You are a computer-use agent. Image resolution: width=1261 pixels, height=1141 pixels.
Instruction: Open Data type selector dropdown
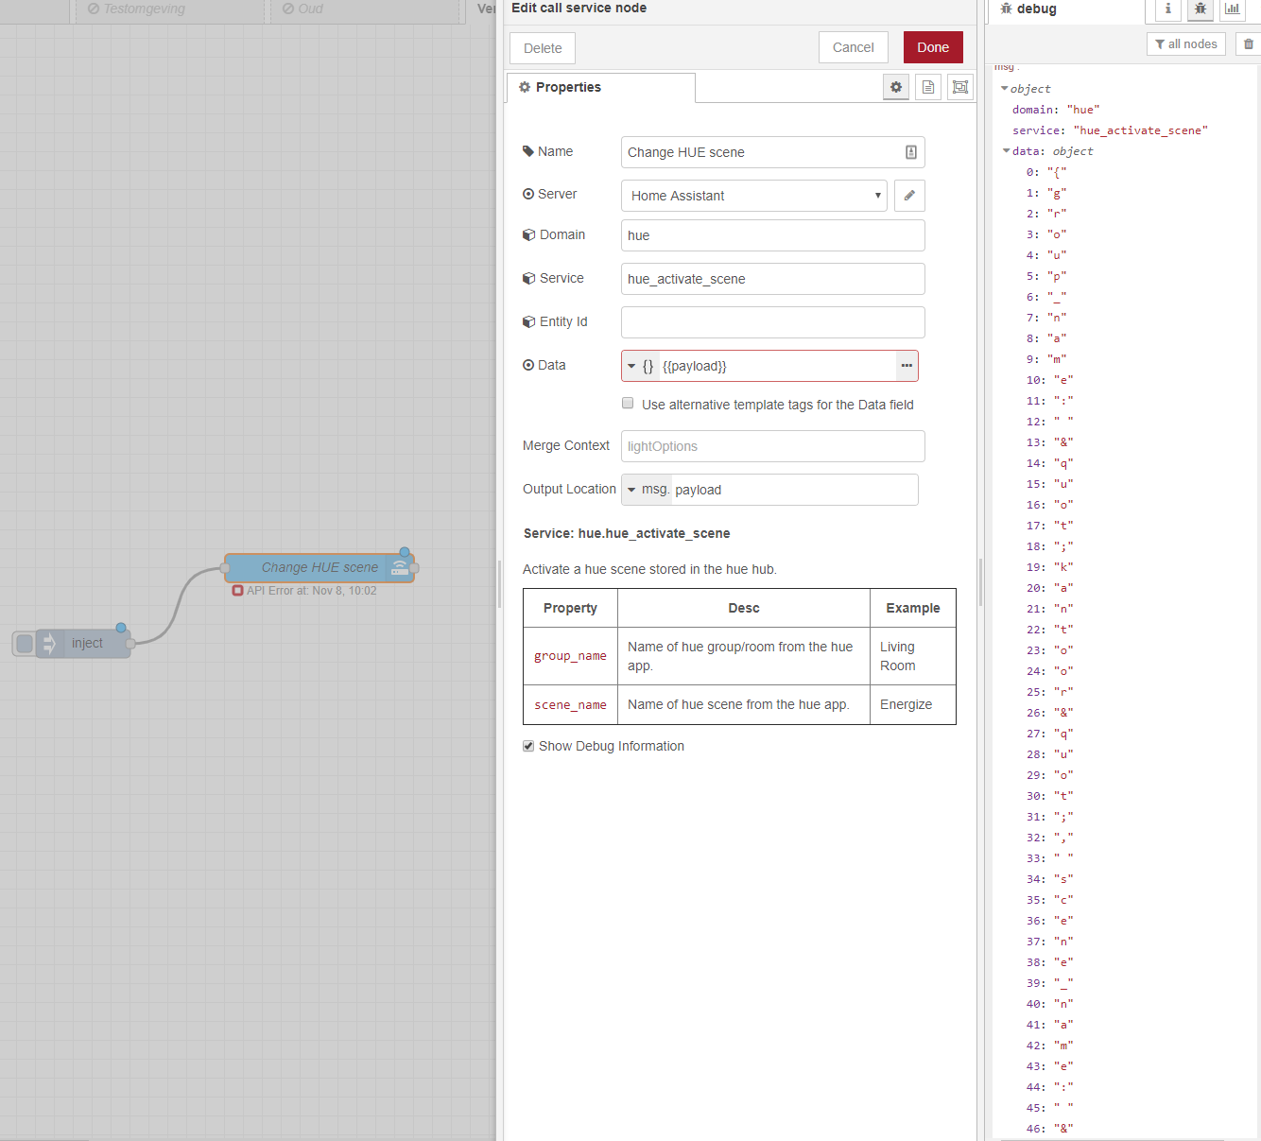point(640,366)
